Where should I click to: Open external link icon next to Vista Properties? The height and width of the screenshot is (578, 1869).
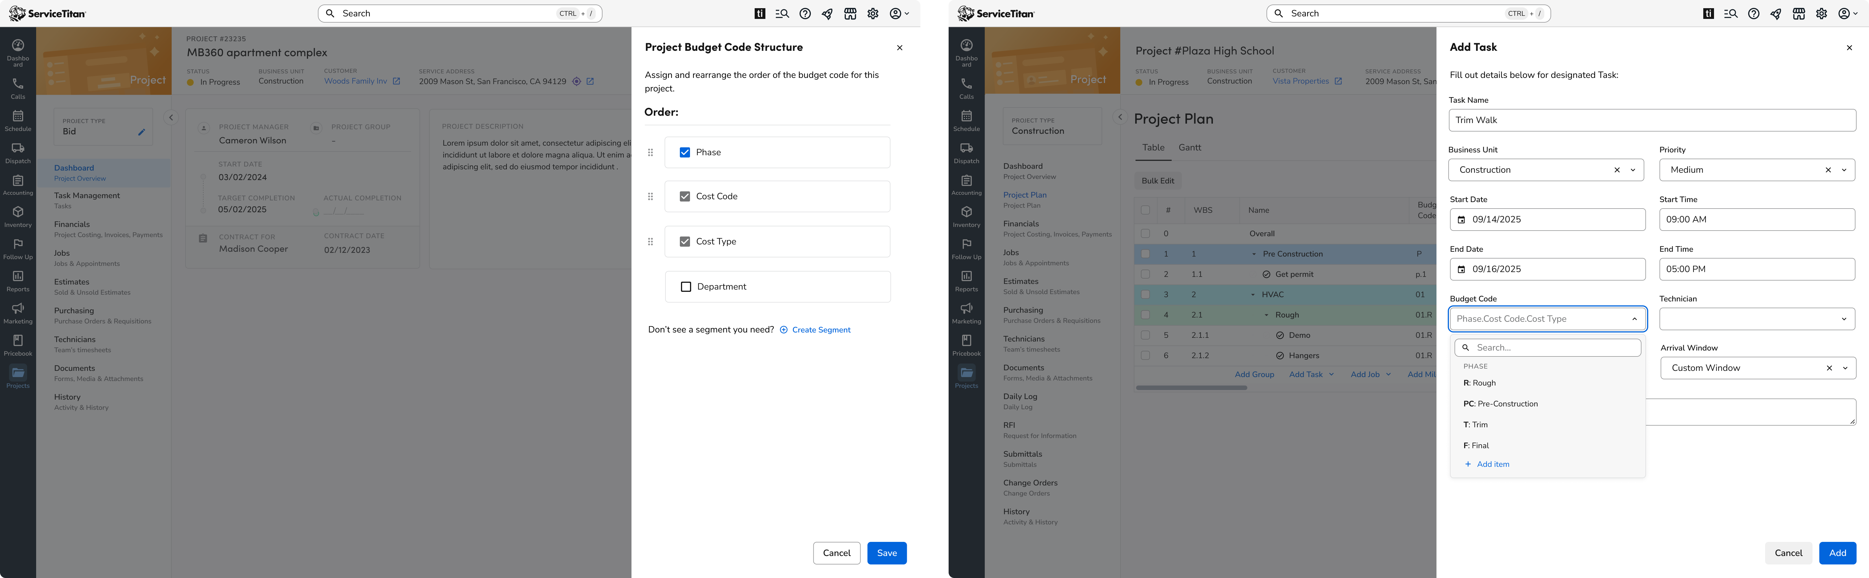click(1338, 81)
